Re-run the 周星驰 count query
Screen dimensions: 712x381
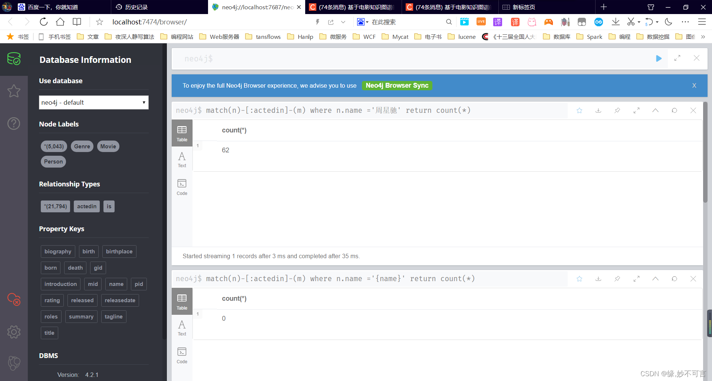click(x=675, y=110)
